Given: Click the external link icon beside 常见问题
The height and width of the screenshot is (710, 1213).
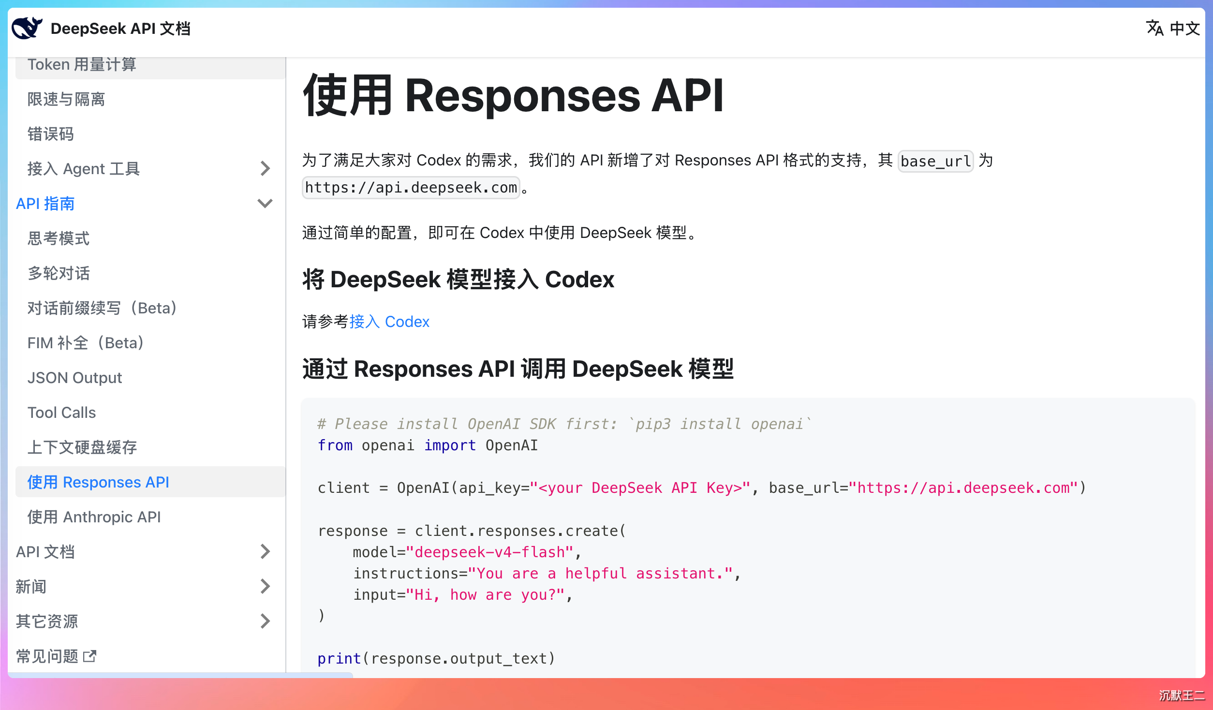Looking at the screenshot, I should click(x=90, y=656).
